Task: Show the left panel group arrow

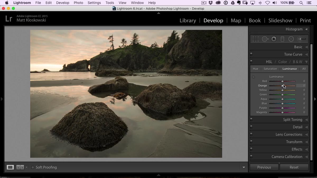Action: pyautogui.click(x=2, y=99)
